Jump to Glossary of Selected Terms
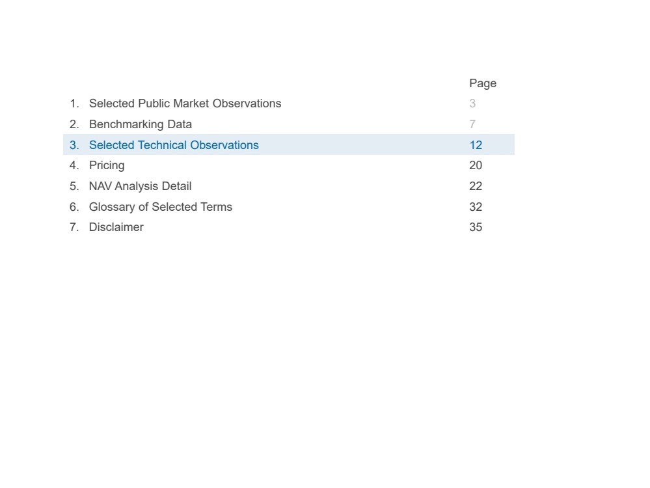Viewport: 650px width, 488px height. [161, 207]
